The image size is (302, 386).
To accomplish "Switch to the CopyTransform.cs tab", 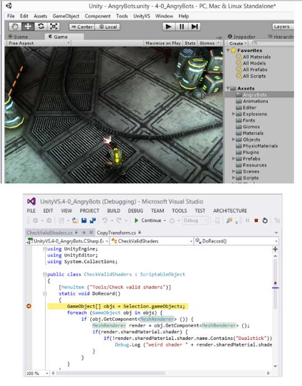I will [116, 233].
